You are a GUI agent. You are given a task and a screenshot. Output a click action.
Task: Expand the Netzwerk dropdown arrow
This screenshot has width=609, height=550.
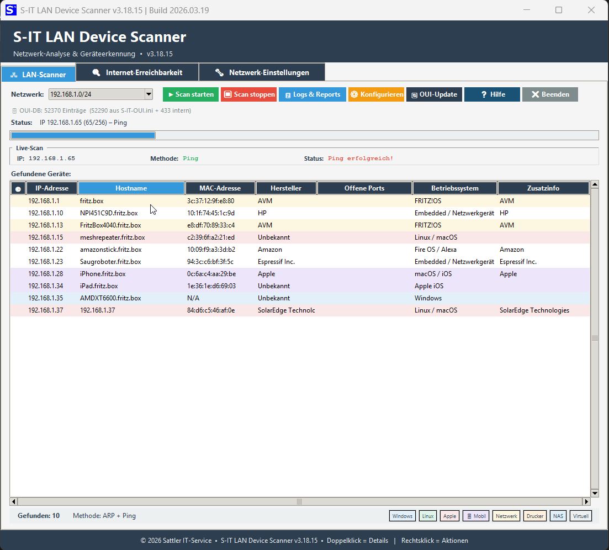pos(149,94)
